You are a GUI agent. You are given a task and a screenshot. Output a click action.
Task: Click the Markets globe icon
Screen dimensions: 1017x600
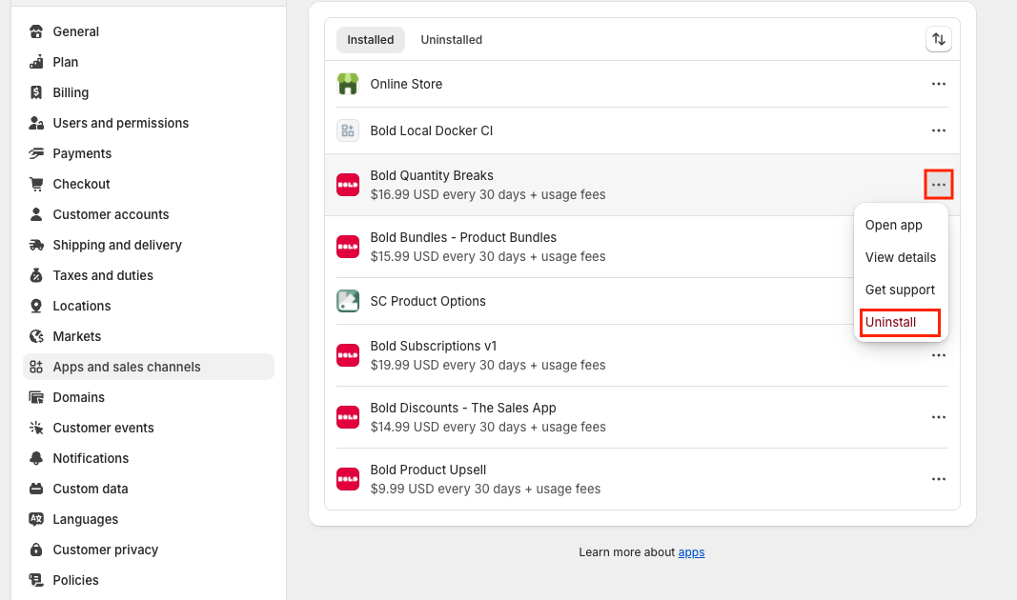click(36, 335)
